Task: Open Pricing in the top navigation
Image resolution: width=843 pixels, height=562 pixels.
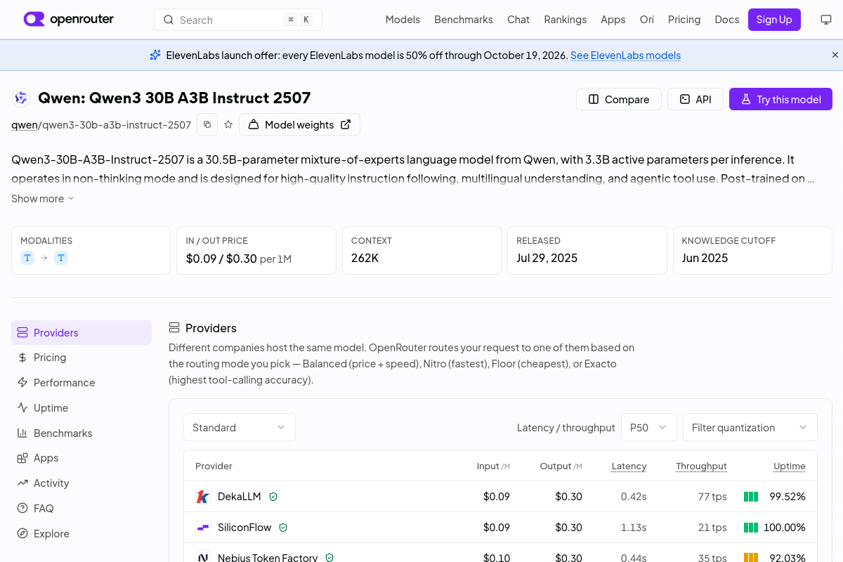Action: pyautogui.click(x=684, y=20)
